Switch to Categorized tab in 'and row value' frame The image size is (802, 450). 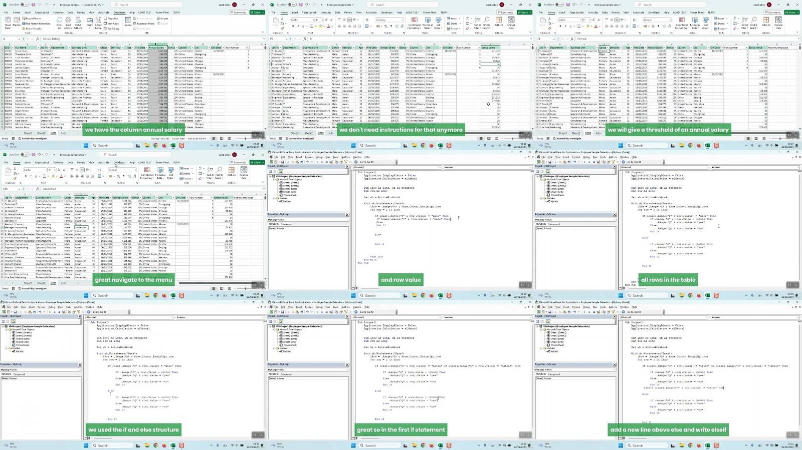287,224
